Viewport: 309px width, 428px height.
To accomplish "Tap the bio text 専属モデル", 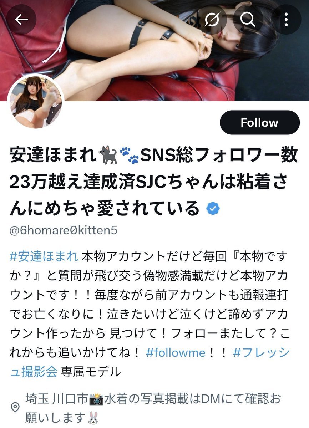I will point(91,372).
